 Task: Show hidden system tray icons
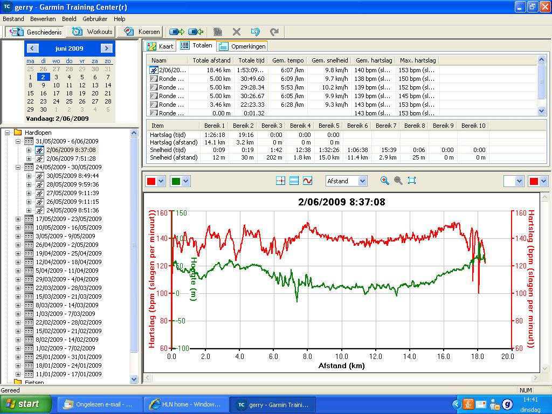pos(456,404)
